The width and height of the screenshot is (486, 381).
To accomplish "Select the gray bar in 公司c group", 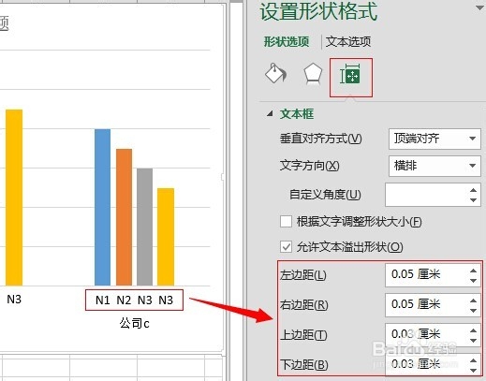I will point(144,227).
